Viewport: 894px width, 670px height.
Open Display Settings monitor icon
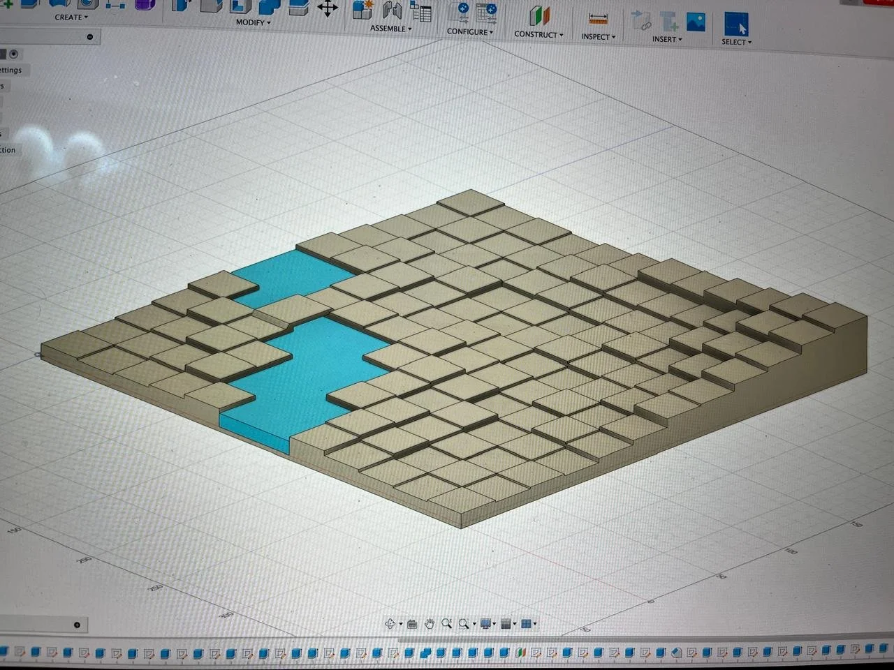[x=485, y=623]
